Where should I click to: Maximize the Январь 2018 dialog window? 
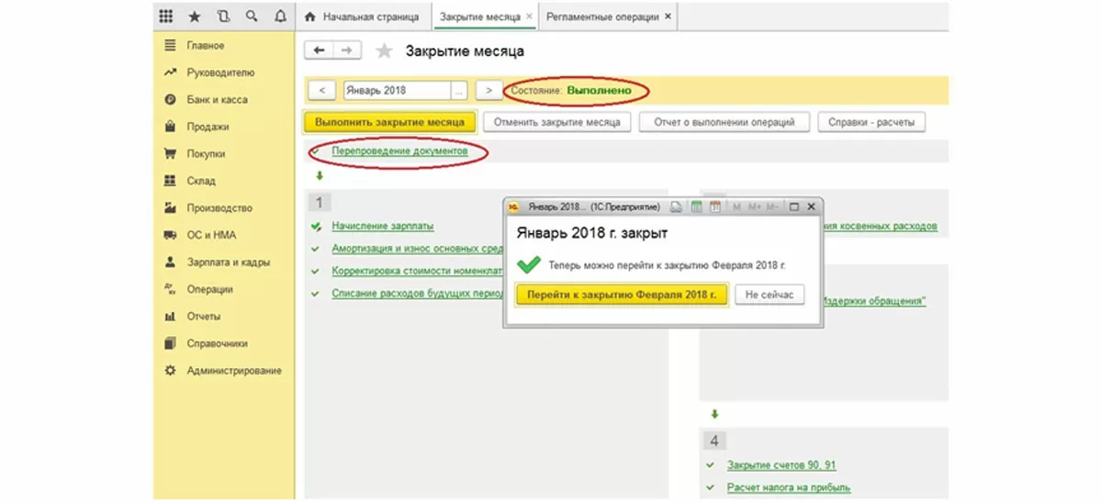point(794,207)
